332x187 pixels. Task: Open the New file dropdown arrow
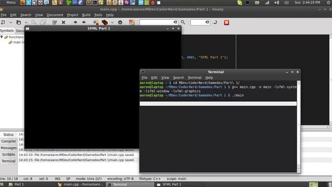(x=10, y=22)
